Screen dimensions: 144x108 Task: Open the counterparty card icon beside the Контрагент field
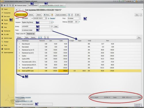coord(52,22)
